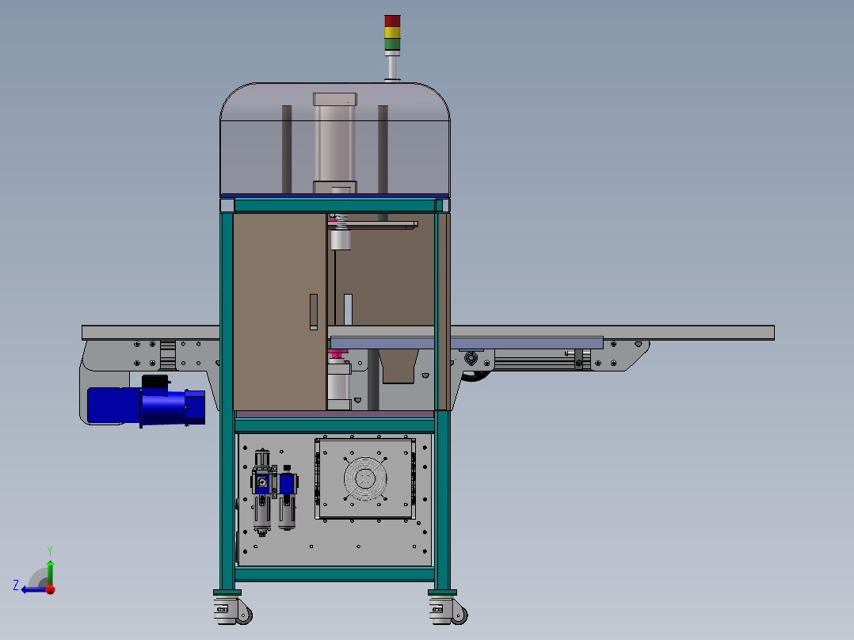Screen dimensions: 854x640
Task: Select the brown left door panel
Action: pos(280,311)
